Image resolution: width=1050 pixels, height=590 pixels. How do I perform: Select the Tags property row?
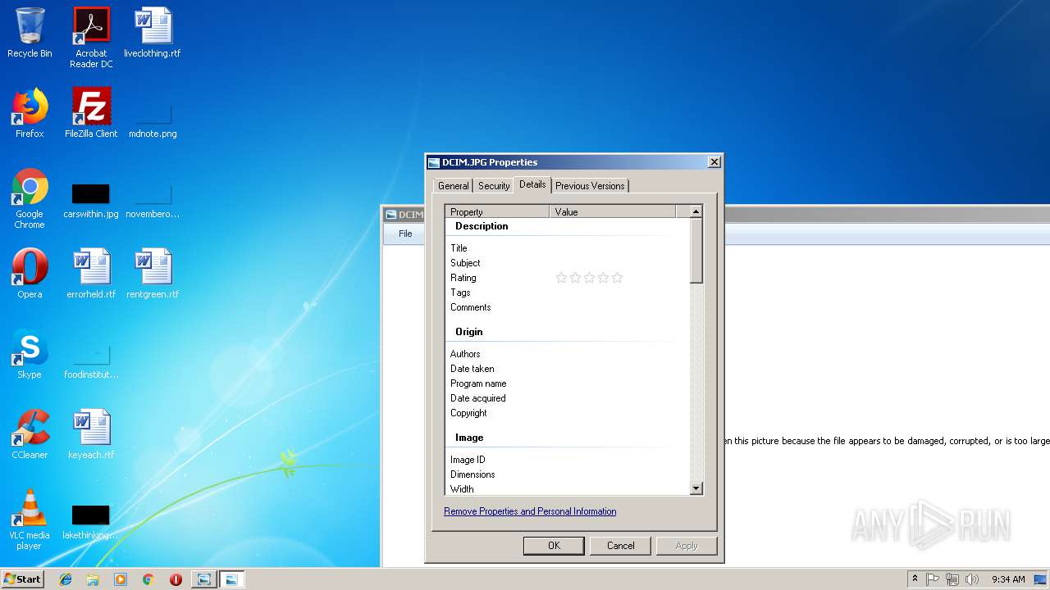(567, 293)
